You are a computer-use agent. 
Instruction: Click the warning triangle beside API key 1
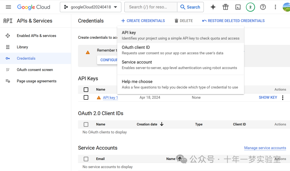(x=99, y=98)
